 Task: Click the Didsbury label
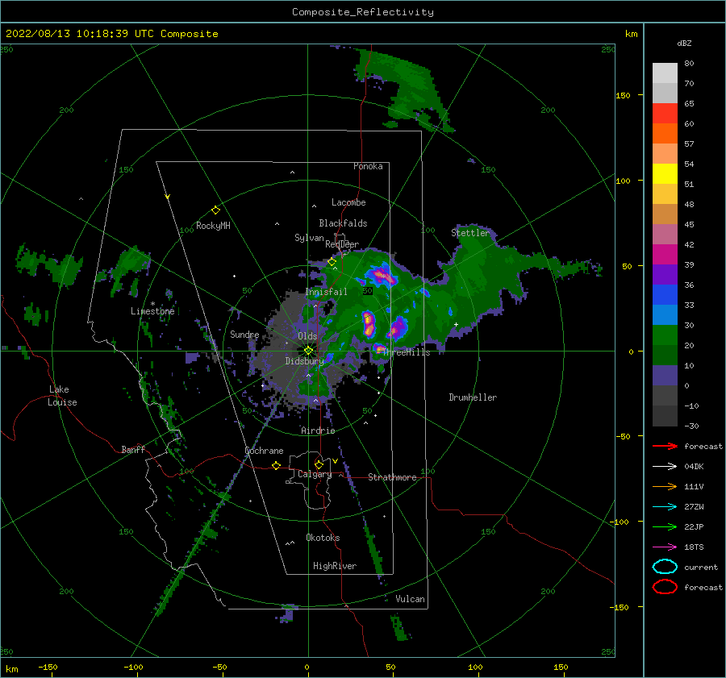pyautogui.click(x=304, y=361)
